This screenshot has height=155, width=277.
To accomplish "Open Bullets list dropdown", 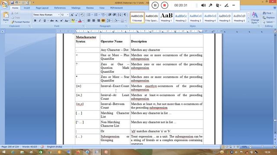I will point(92,15).
